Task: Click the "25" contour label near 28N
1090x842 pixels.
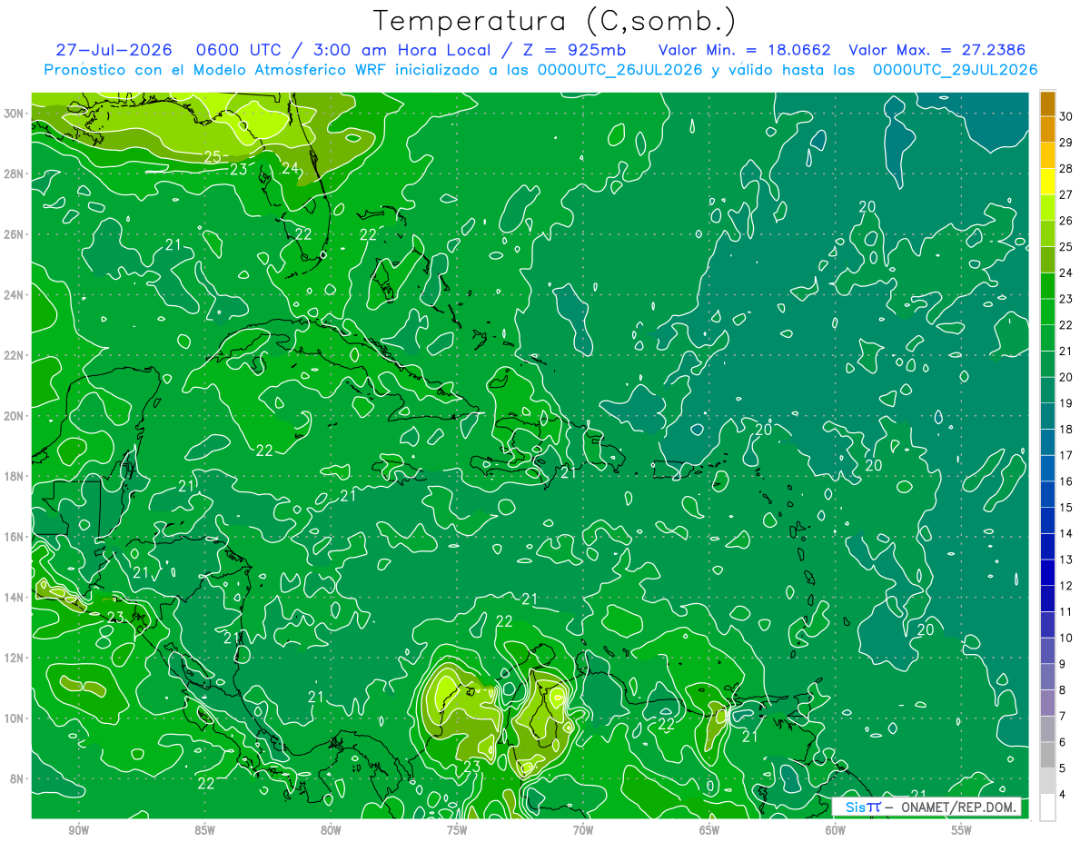Action: coord(213,156)
